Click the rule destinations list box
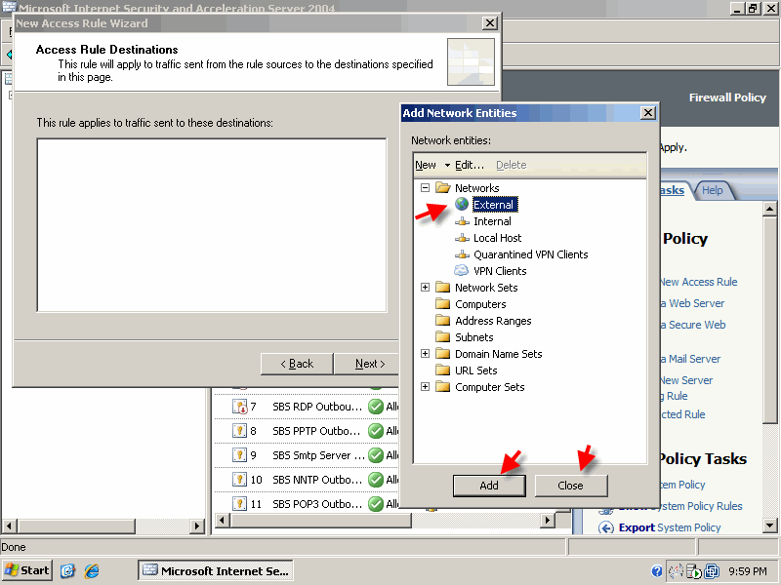 pos(212,225)
